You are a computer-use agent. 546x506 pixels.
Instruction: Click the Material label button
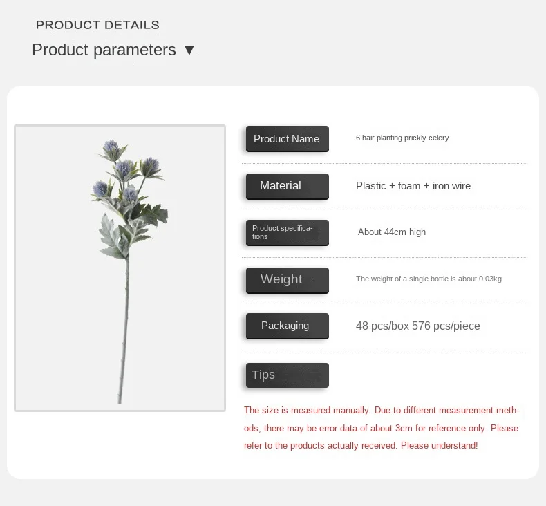[288, 187]
